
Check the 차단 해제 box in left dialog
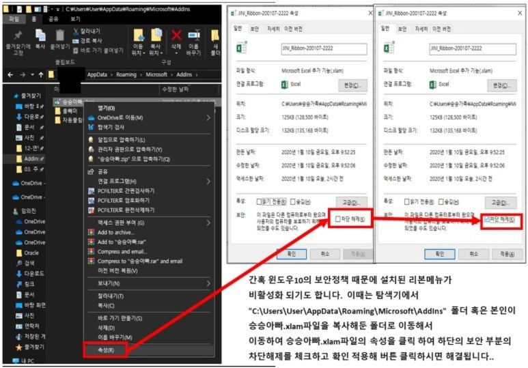(x=337, y=219)
